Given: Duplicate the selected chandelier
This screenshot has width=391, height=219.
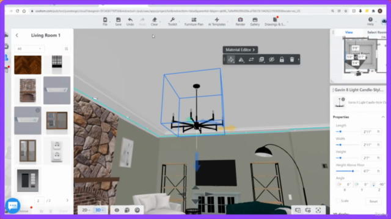Looking at the screenshot, I should pyautogui.click(x=261, y=60).
